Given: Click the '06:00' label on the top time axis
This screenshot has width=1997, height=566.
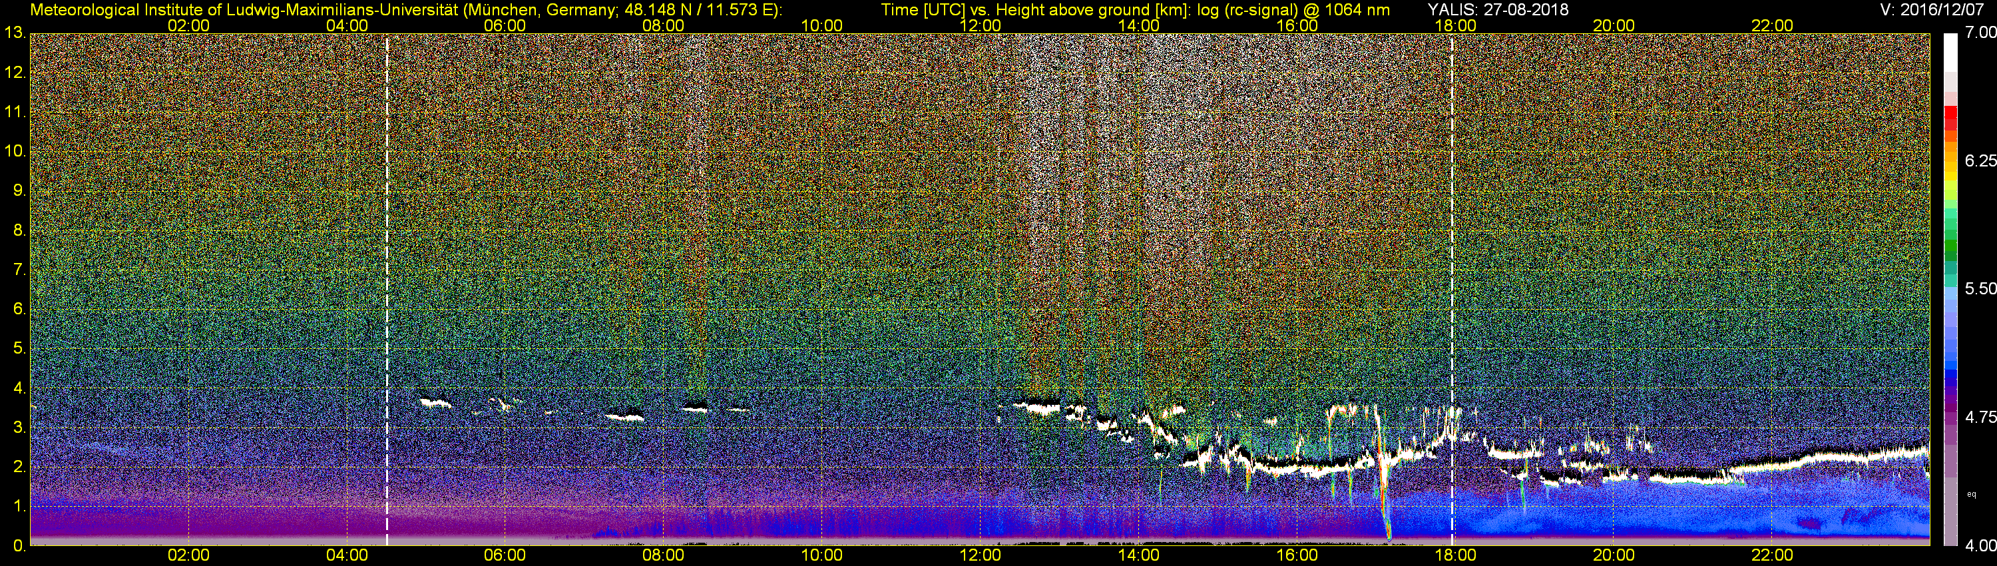Looking at the screenshot, I should pos(505,25).
